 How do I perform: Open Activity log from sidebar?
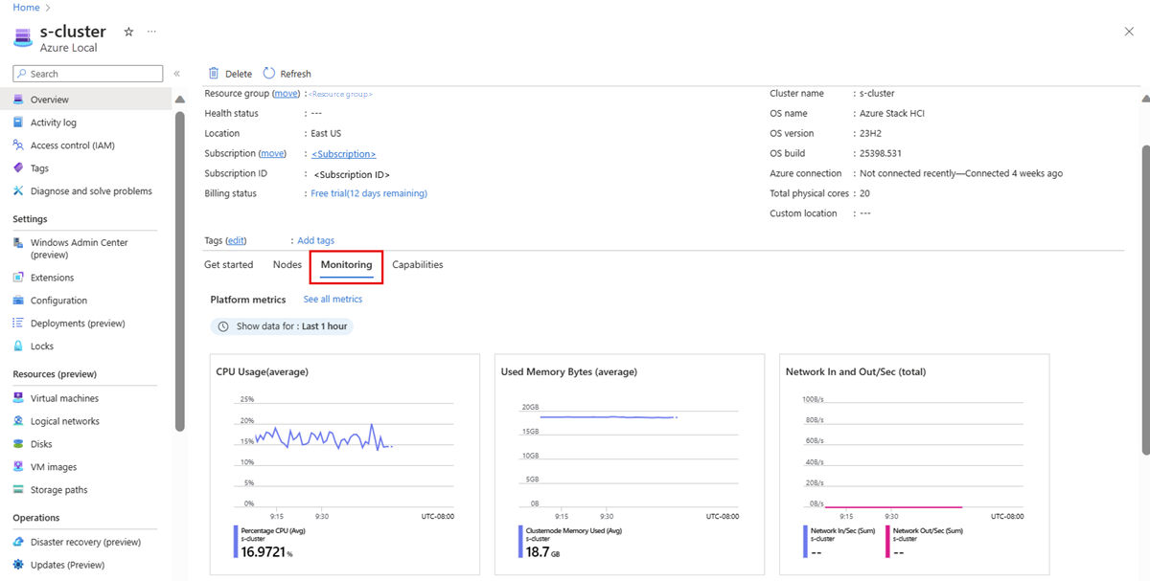click(53, 123)
